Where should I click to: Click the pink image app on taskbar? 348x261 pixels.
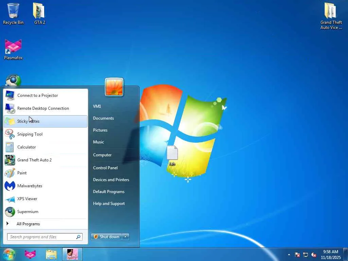pos(72,254)
